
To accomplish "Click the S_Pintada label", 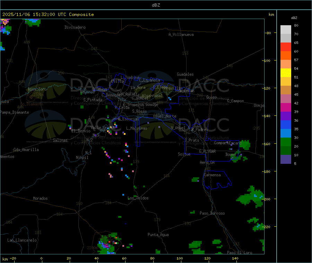I will [x=93, y=100].
